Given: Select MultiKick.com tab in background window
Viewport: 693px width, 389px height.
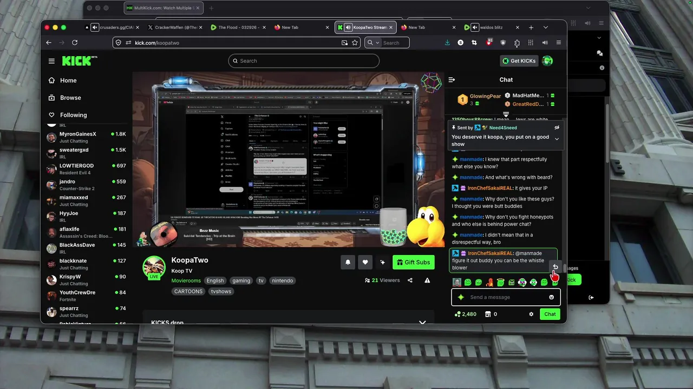Looking at the screenshot, I should coord(162,8).
